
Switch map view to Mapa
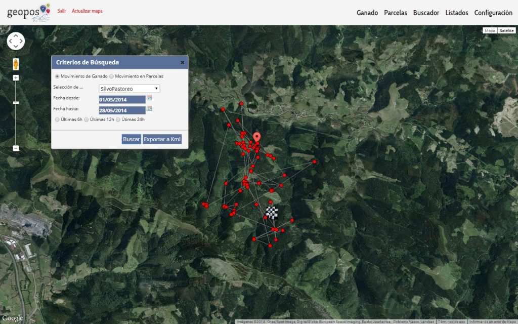tap(489, 31)
